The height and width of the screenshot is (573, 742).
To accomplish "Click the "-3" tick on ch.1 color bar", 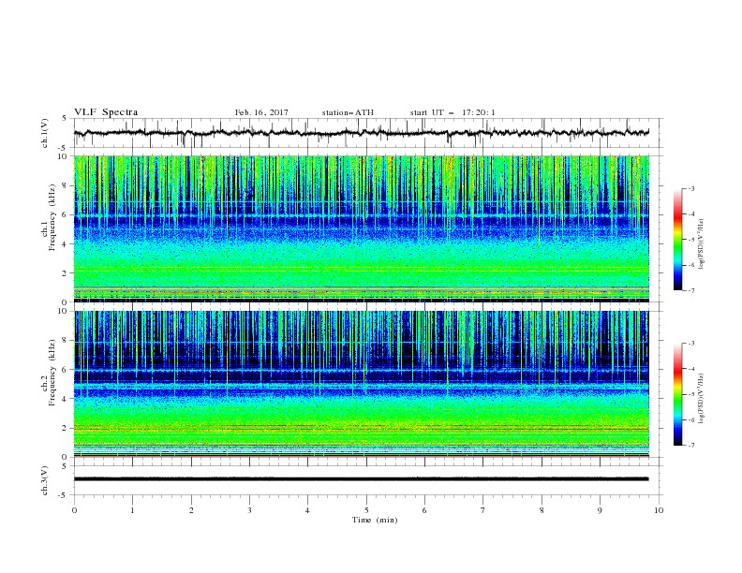I will [x=691, y=188].
